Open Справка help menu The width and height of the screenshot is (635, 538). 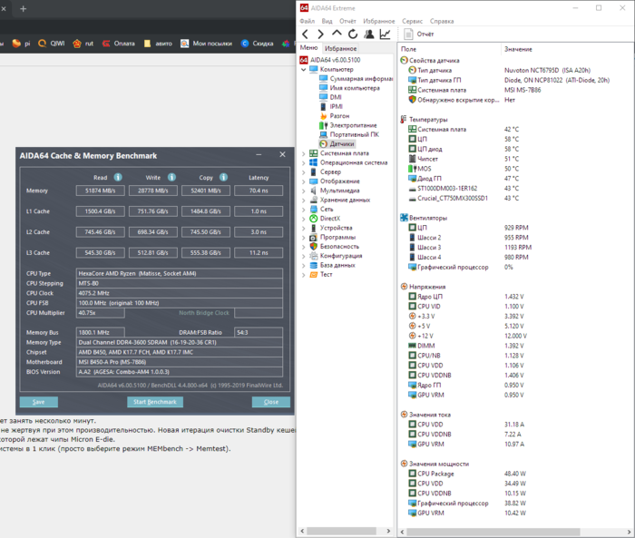442,21
